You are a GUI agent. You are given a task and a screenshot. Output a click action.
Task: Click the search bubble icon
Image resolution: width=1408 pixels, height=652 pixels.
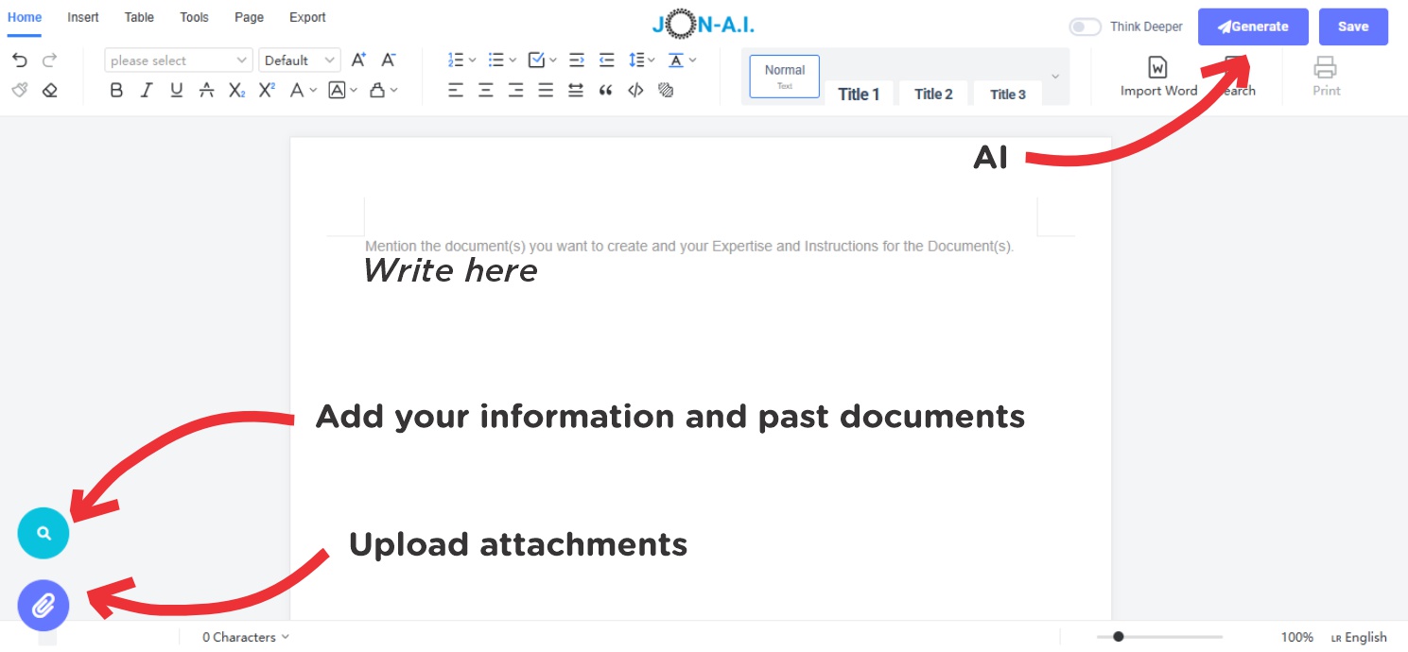tap(43, 533)
